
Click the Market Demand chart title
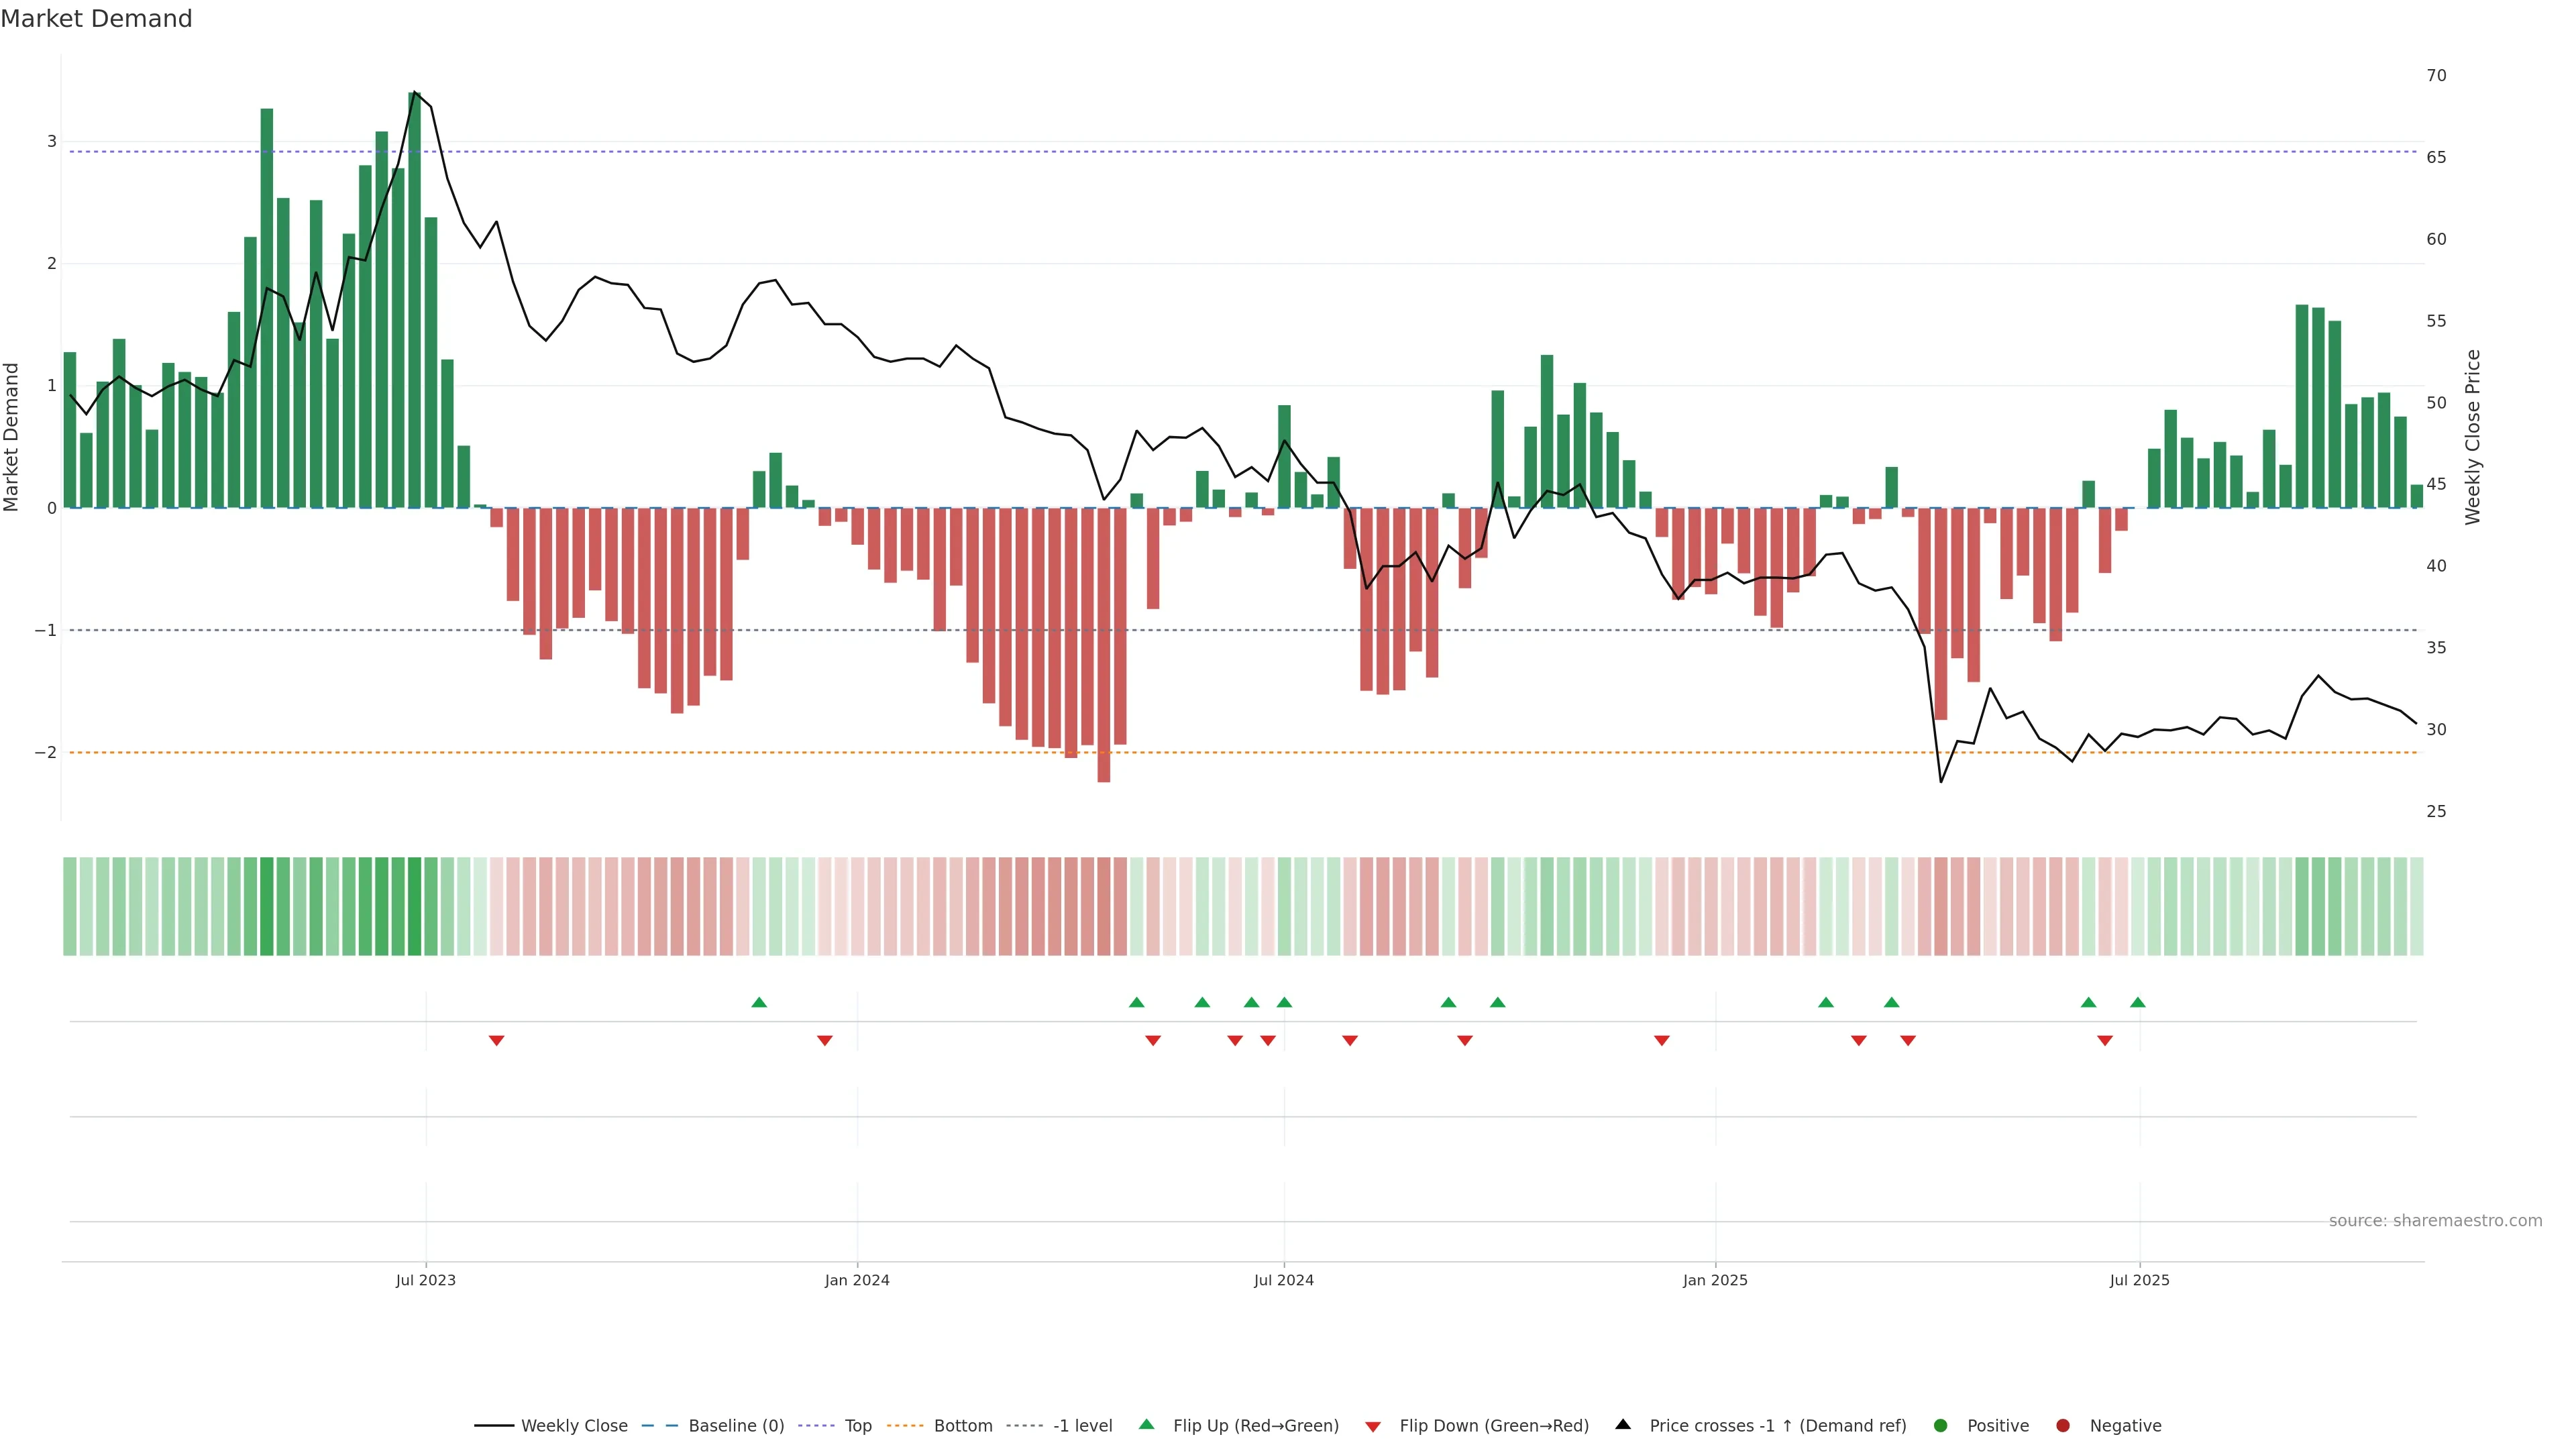tap(96, 19)
